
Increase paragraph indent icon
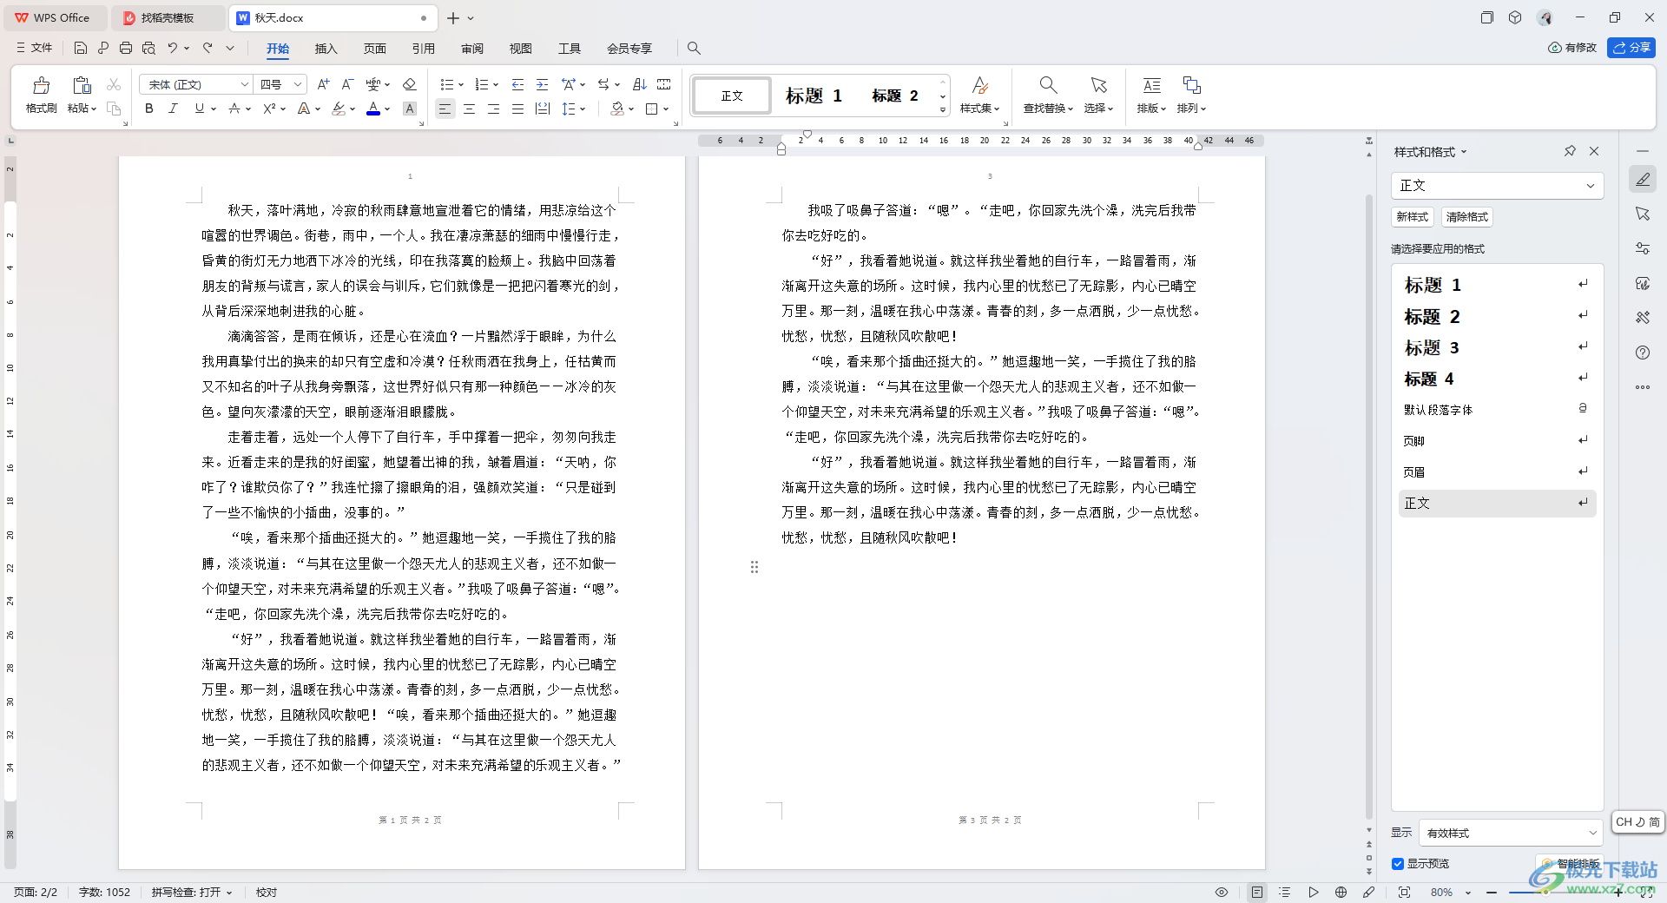click(542, 84)
